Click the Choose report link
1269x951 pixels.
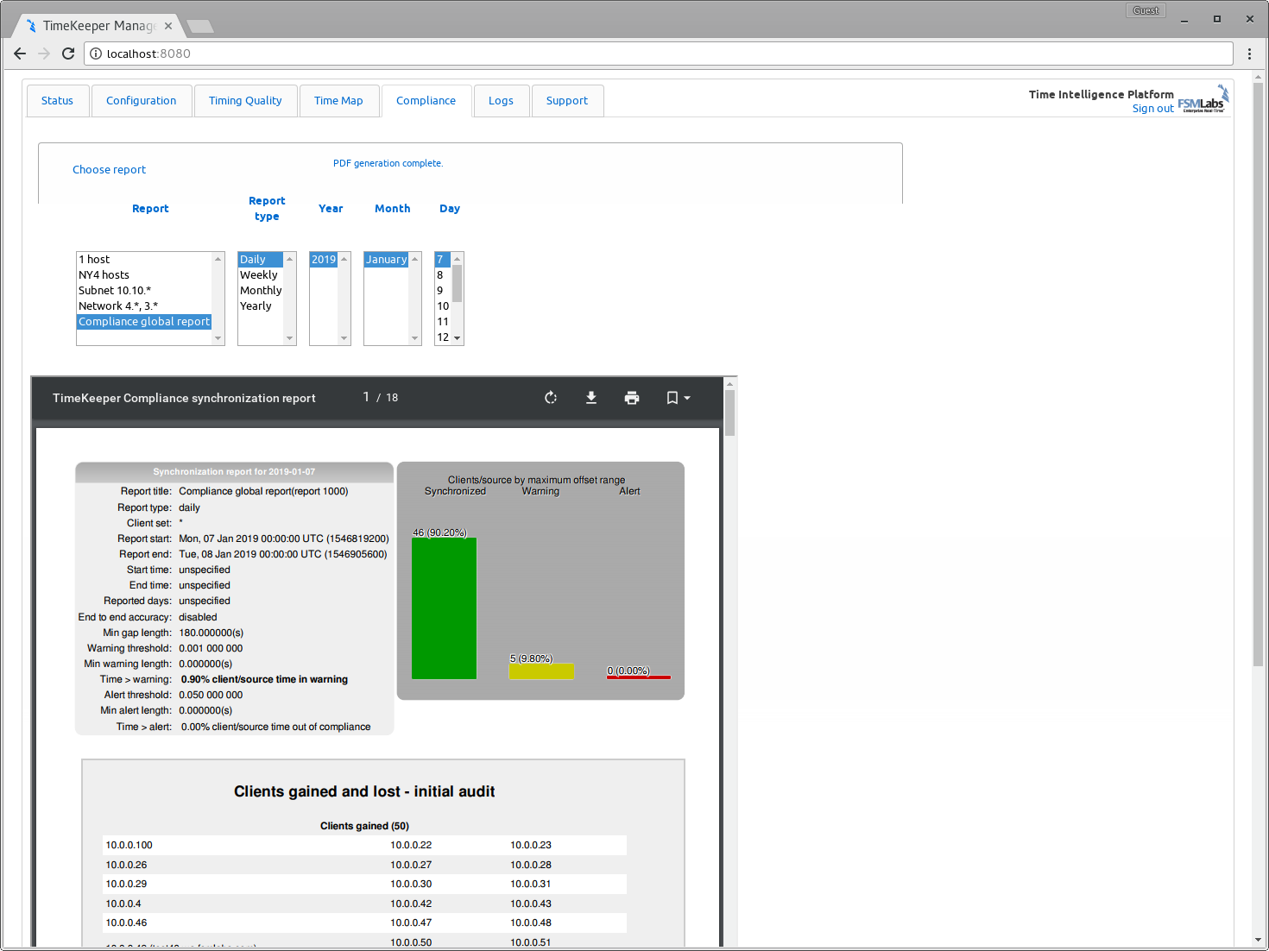point(109,170)
